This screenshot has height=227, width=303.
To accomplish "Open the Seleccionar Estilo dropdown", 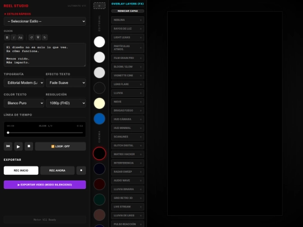I will pyautogui.click(x=45, y=21).
